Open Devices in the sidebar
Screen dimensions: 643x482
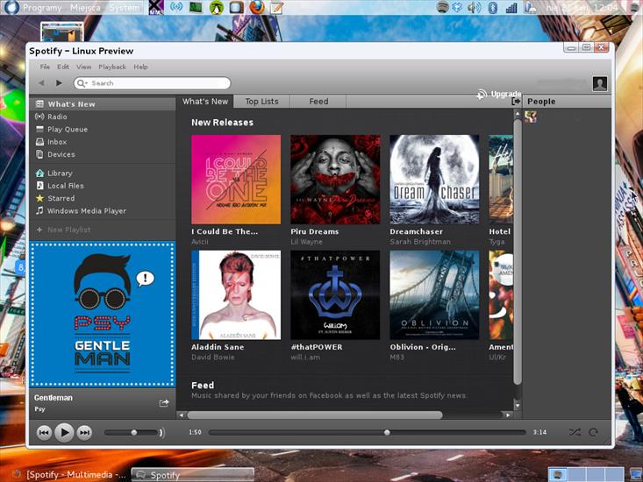(103, 154)
